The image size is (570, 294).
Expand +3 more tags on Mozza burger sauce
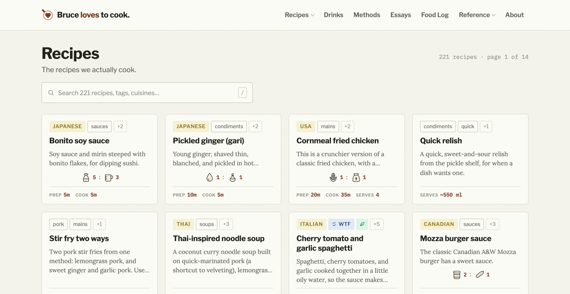click(x=492, y=224)
